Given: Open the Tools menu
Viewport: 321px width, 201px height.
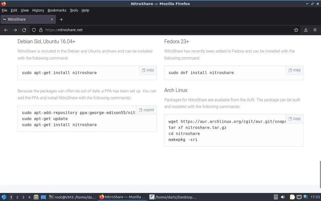Looking at the screenshot, I should pos(74,10).
